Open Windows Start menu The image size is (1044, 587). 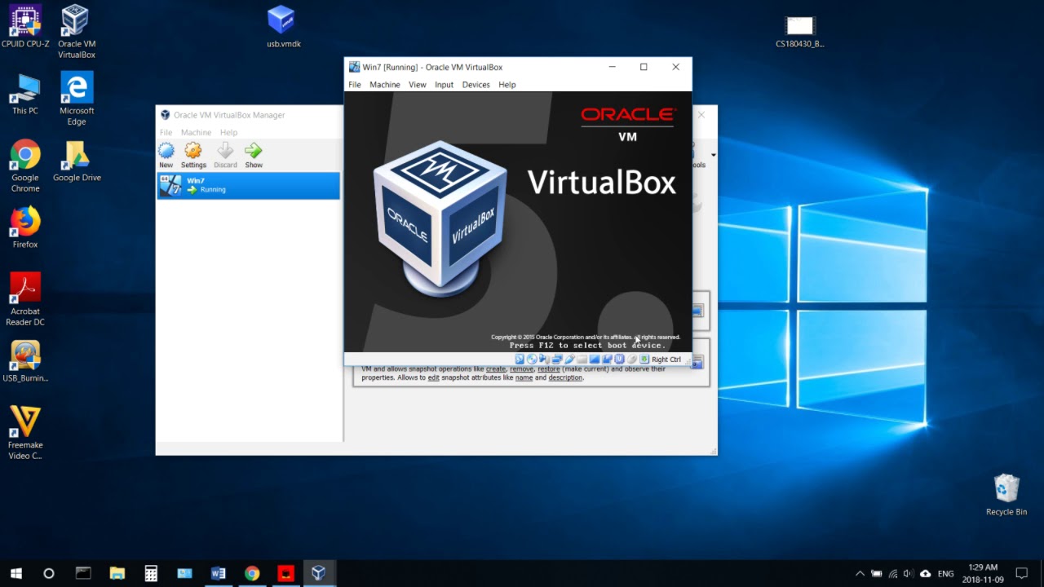(x=15, y=574)
